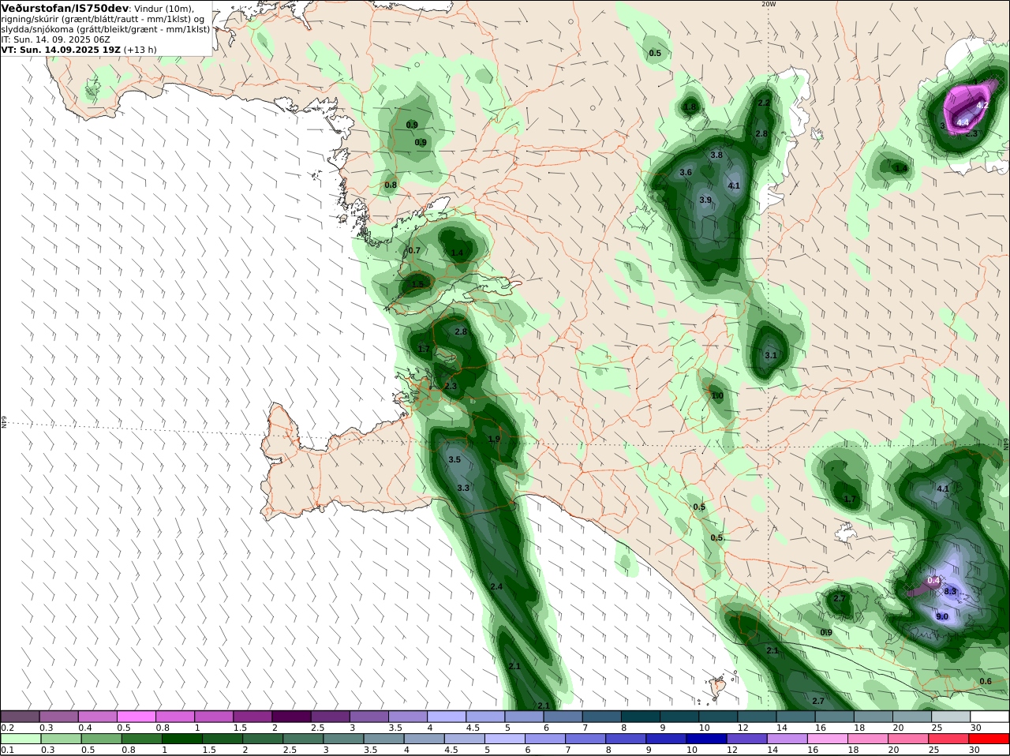The image size is (1010, 756).
Task: Select the 16 light pink swatch in the bottom legend row
Action: coord(829,739)
